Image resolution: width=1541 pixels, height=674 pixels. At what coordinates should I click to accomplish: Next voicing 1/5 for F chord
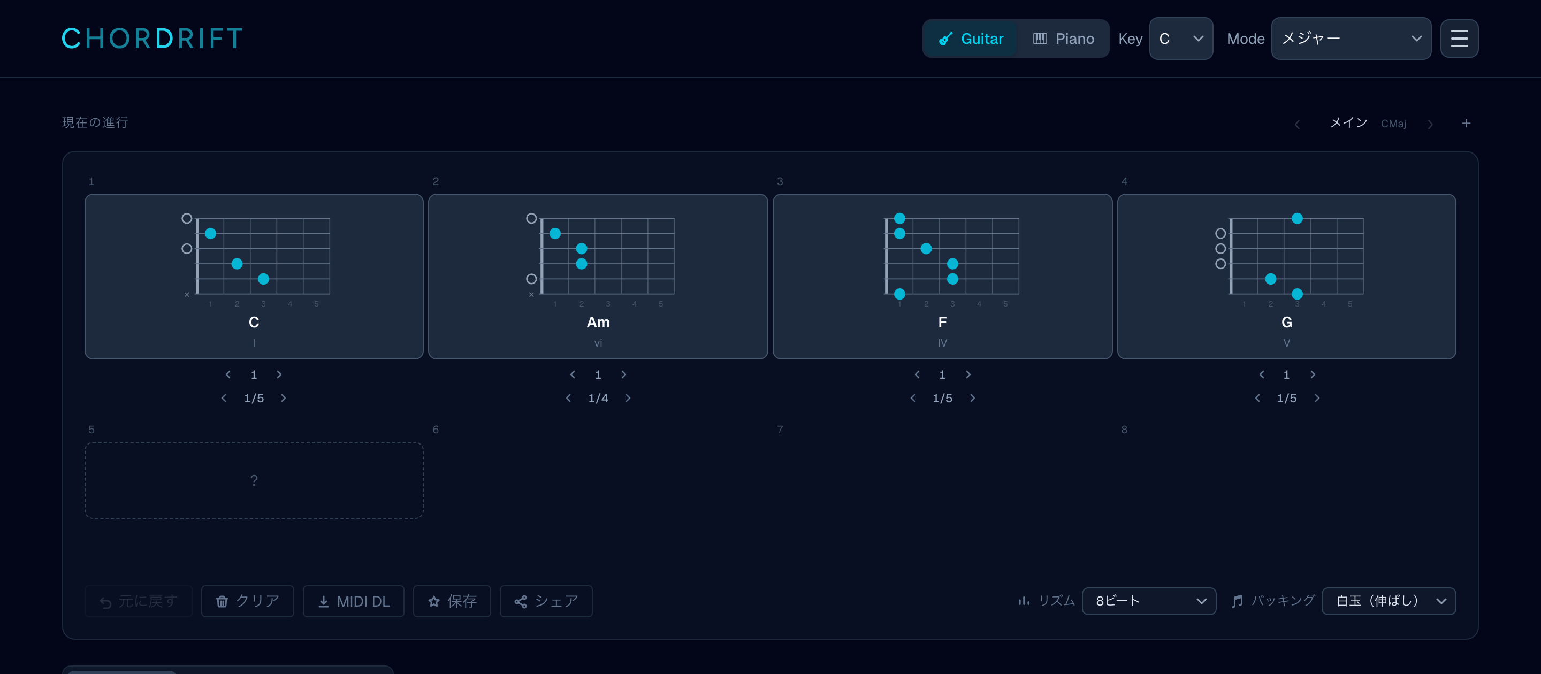[x=972, y=397]
